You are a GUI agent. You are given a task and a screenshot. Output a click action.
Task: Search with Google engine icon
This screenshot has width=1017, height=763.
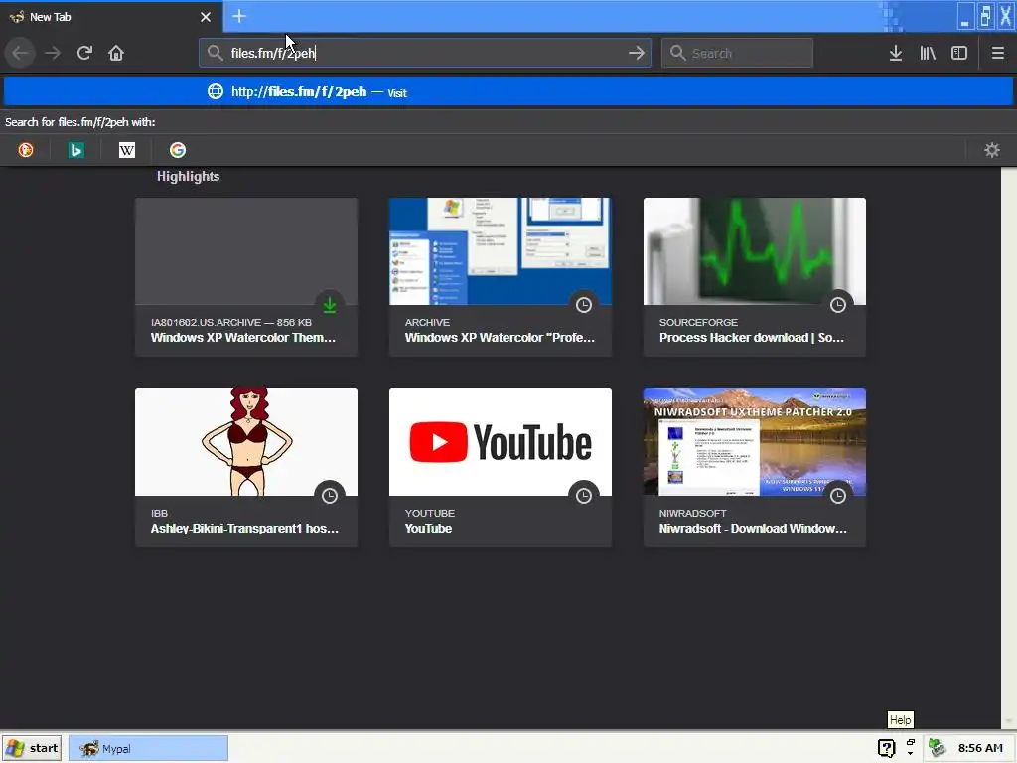point(178,150)
